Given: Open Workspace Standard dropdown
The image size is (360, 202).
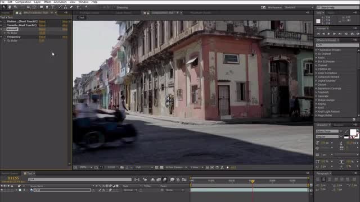Looking at the screenshot, I should (299, 7).
